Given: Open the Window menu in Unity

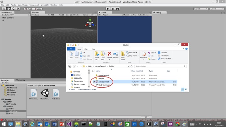Looking at the screenshot, I should pyautogui.click(x=54, y=5).
